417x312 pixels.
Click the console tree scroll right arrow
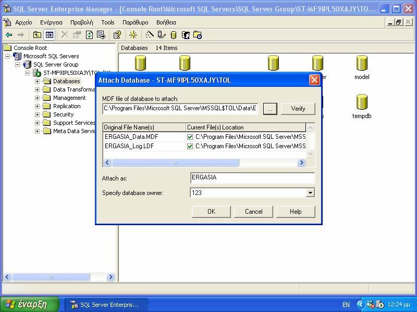pyautogui.click(x=111, y=277)
